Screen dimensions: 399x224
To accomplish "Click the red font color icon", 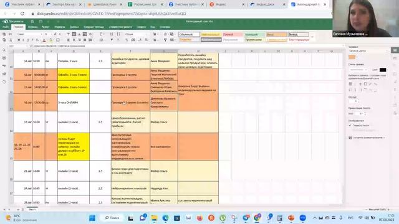I will tap(44, 40).
